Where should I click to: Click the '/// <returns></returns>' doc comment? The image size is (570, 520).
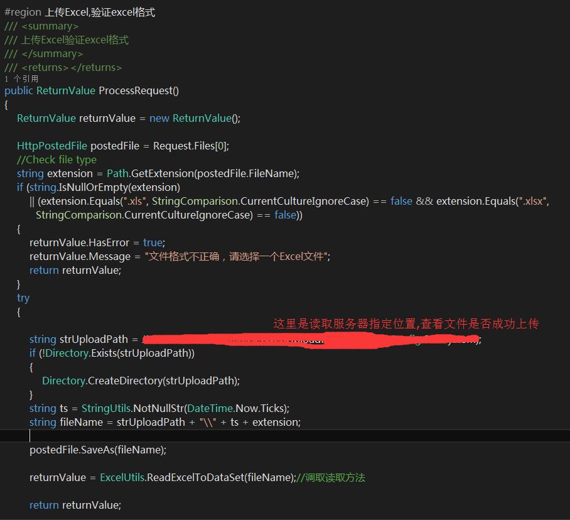tap(63, 68)
